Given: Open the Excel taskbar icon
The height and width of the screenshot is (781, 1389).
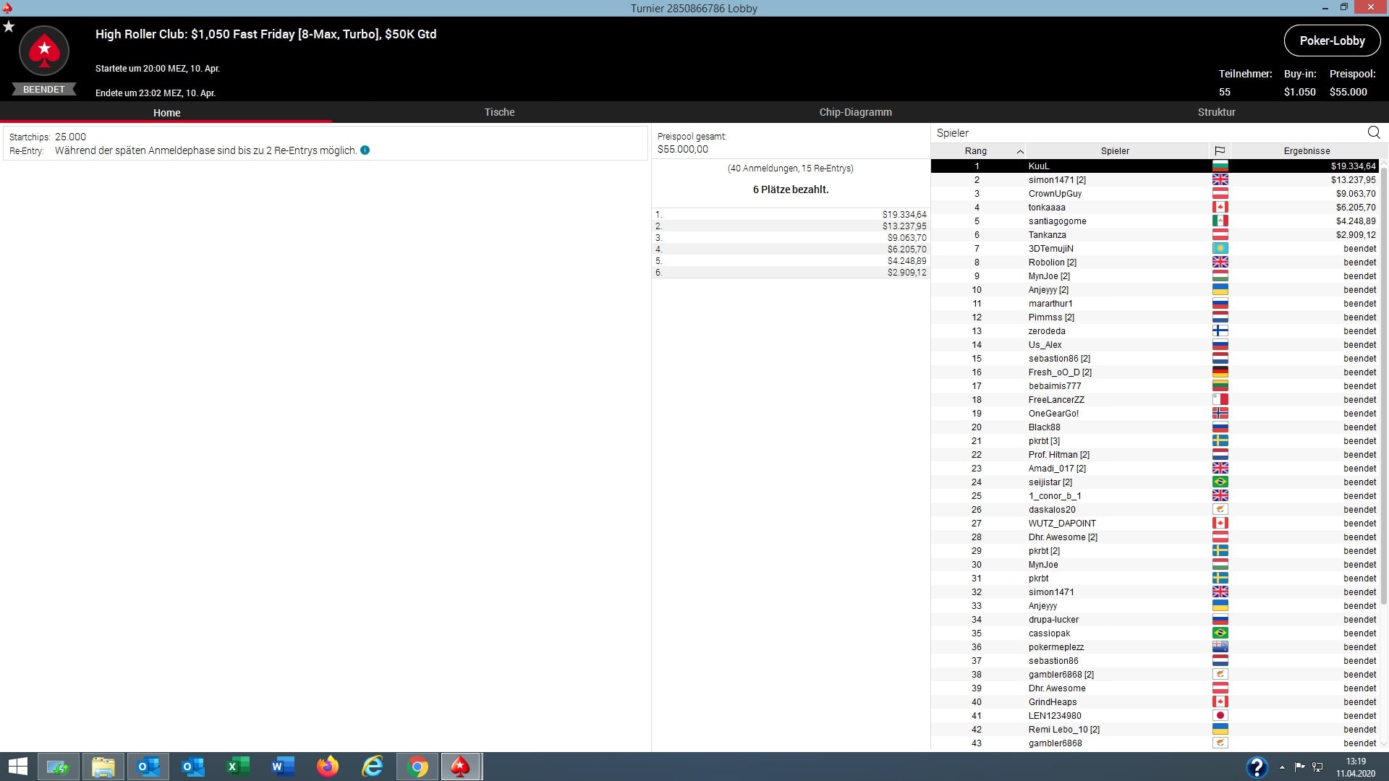Looking at the screenshot, I should [237, 767].
